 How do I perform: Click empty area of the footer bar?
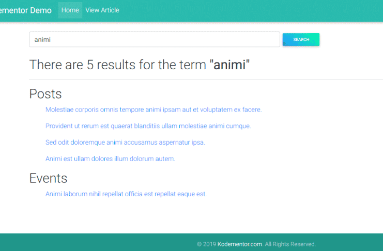click(98, 242)
